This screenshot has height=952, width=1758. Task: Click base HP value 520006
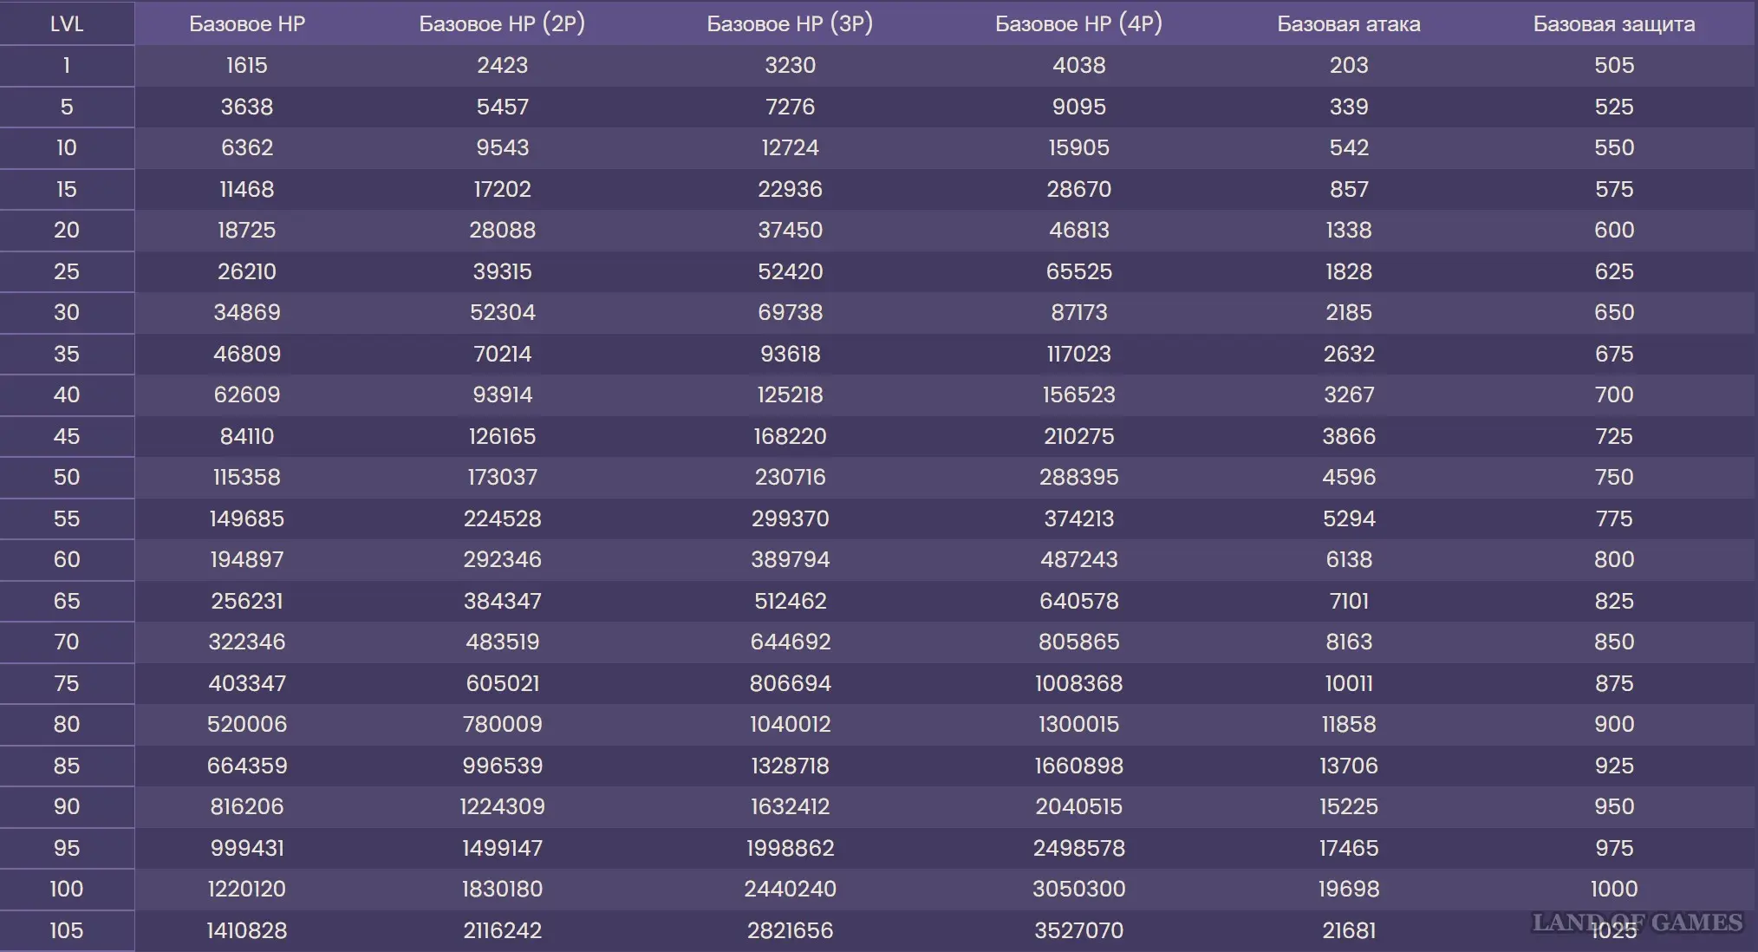point(247,724)
